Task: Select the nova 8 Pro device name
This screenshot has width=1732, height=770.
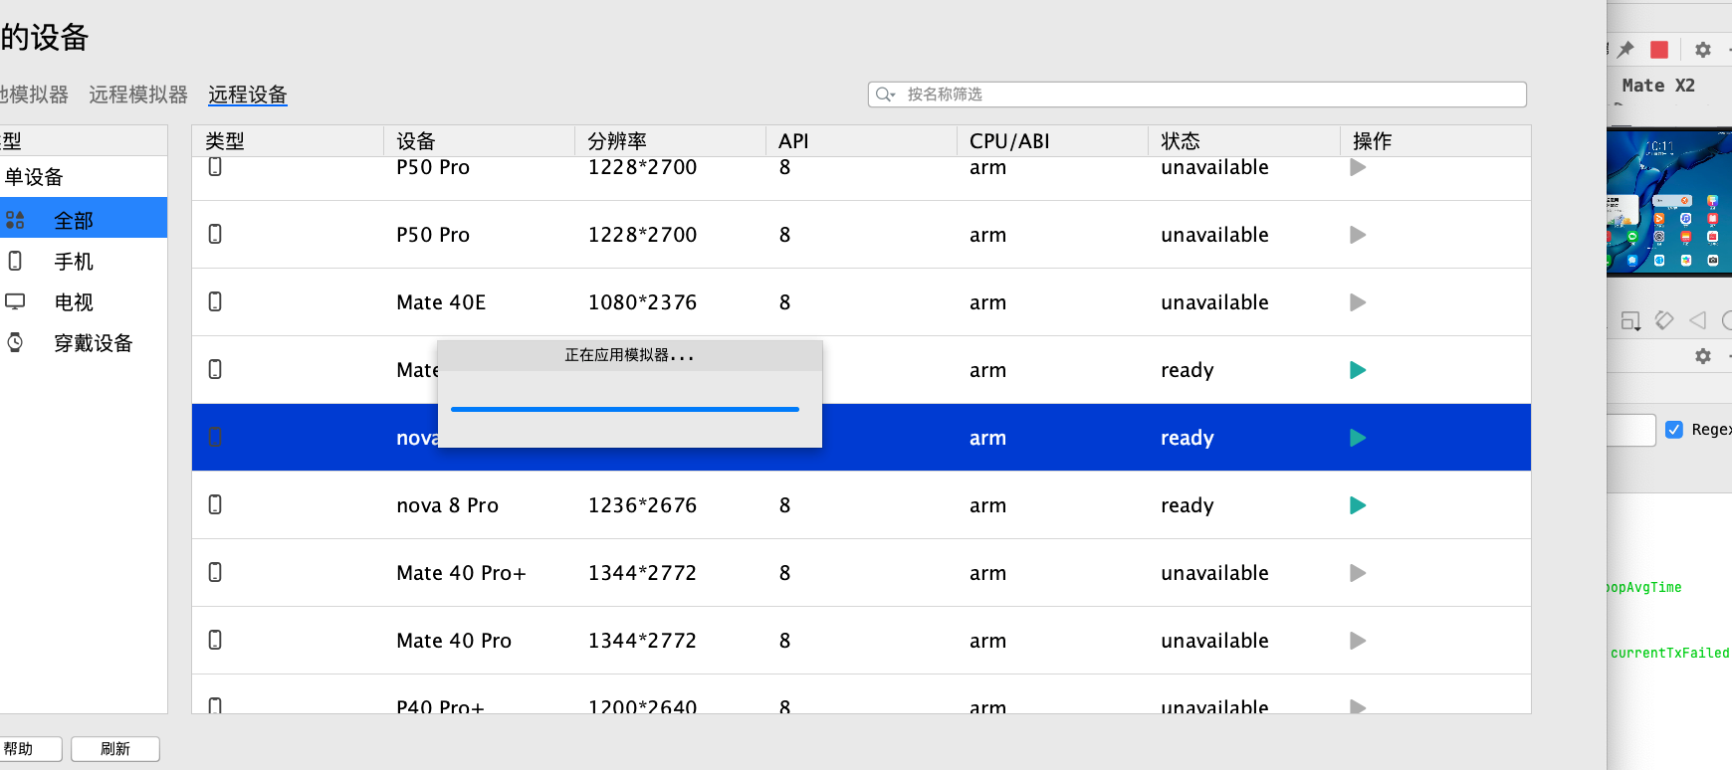Action: point(447,505)
